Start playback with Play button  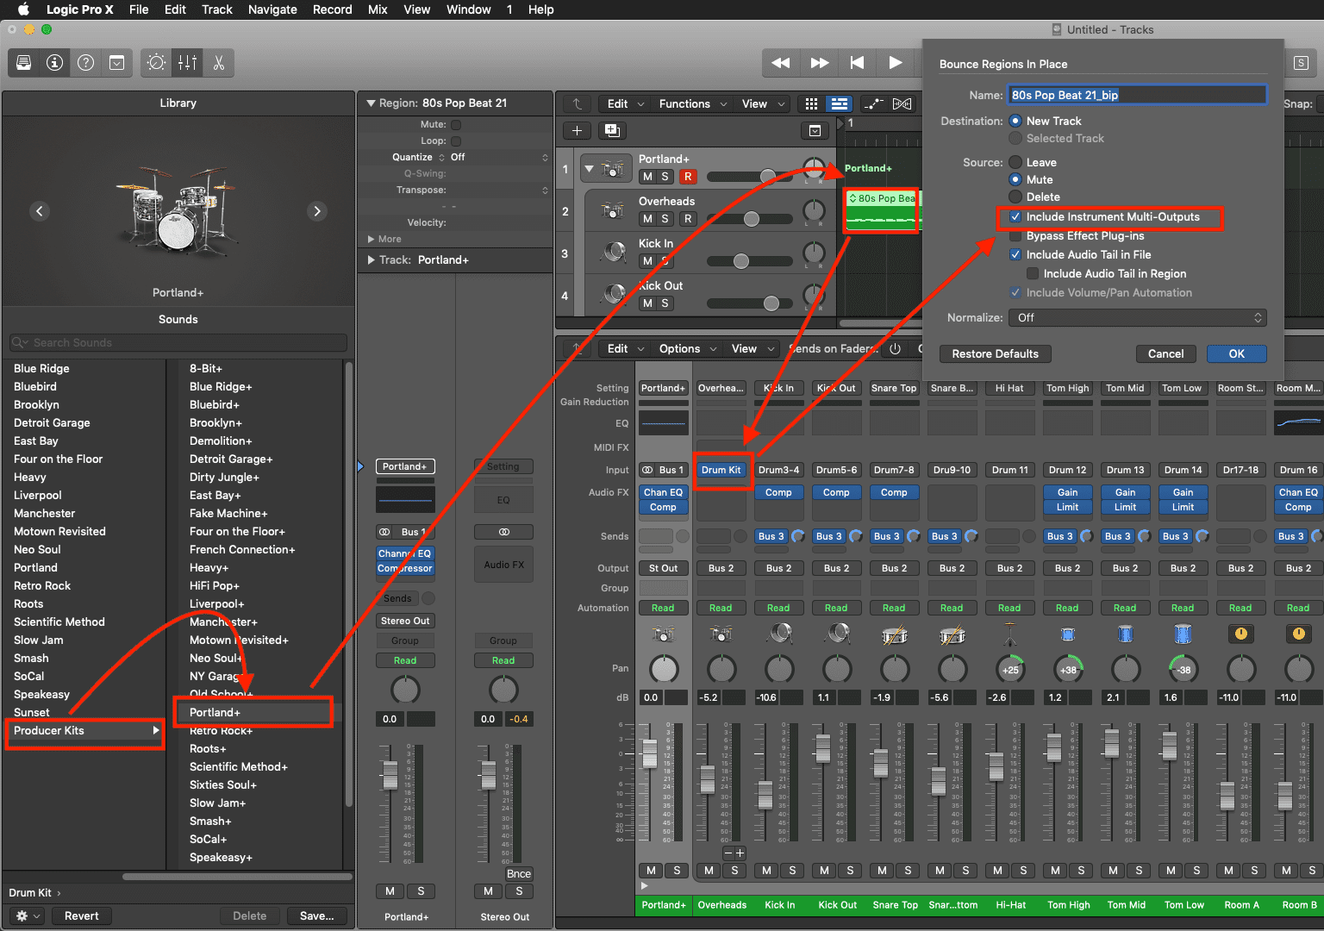pyautogui.click(x=895, y=63)
